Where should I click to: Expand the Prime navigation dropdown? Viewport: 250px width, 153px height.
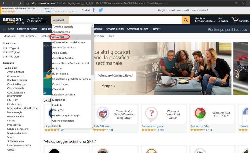156,29
